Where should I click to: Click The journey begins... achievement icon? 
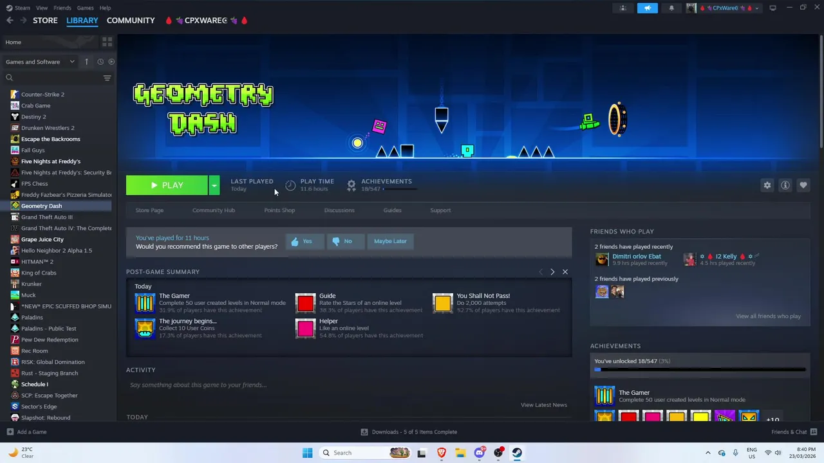coord(145,329)
